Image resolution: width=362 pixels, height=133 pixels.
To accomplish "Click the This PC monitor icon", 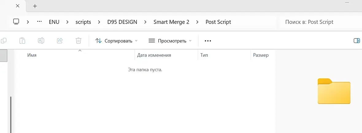I will [x=16, y=22].
